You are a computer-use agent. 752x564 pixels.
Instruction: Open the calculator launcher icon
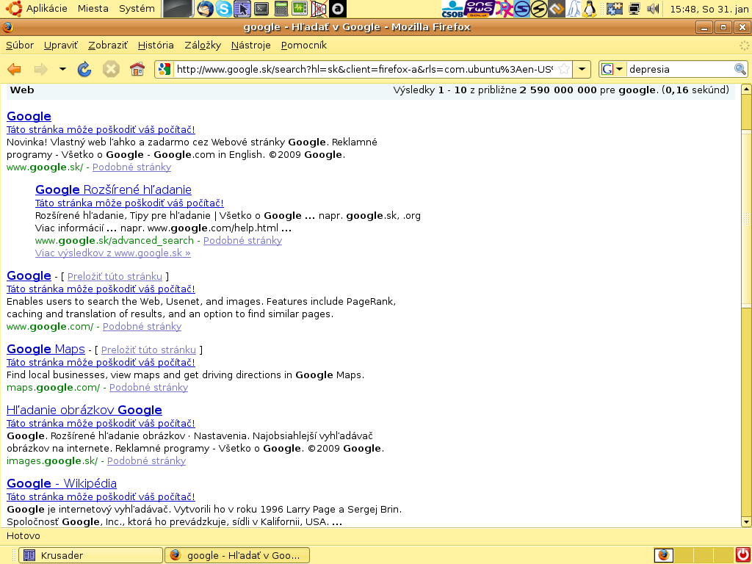[x=281, y=9]
